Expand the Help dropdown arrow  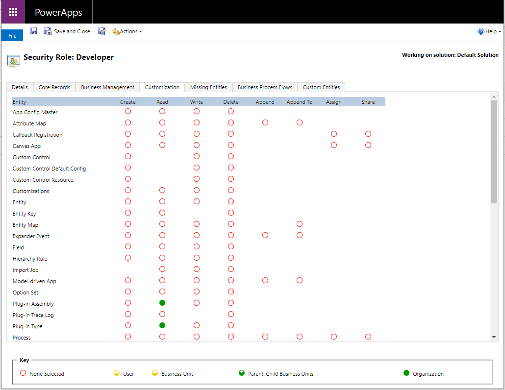[500, 31]
